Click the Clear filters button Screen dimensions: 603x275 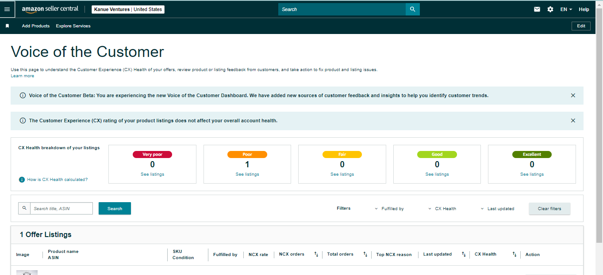pyautogui.click(x=549, y=209)
